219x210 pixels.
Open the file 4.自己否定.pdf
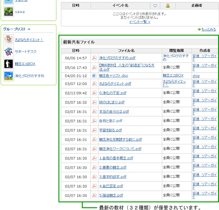pos(111,186)
